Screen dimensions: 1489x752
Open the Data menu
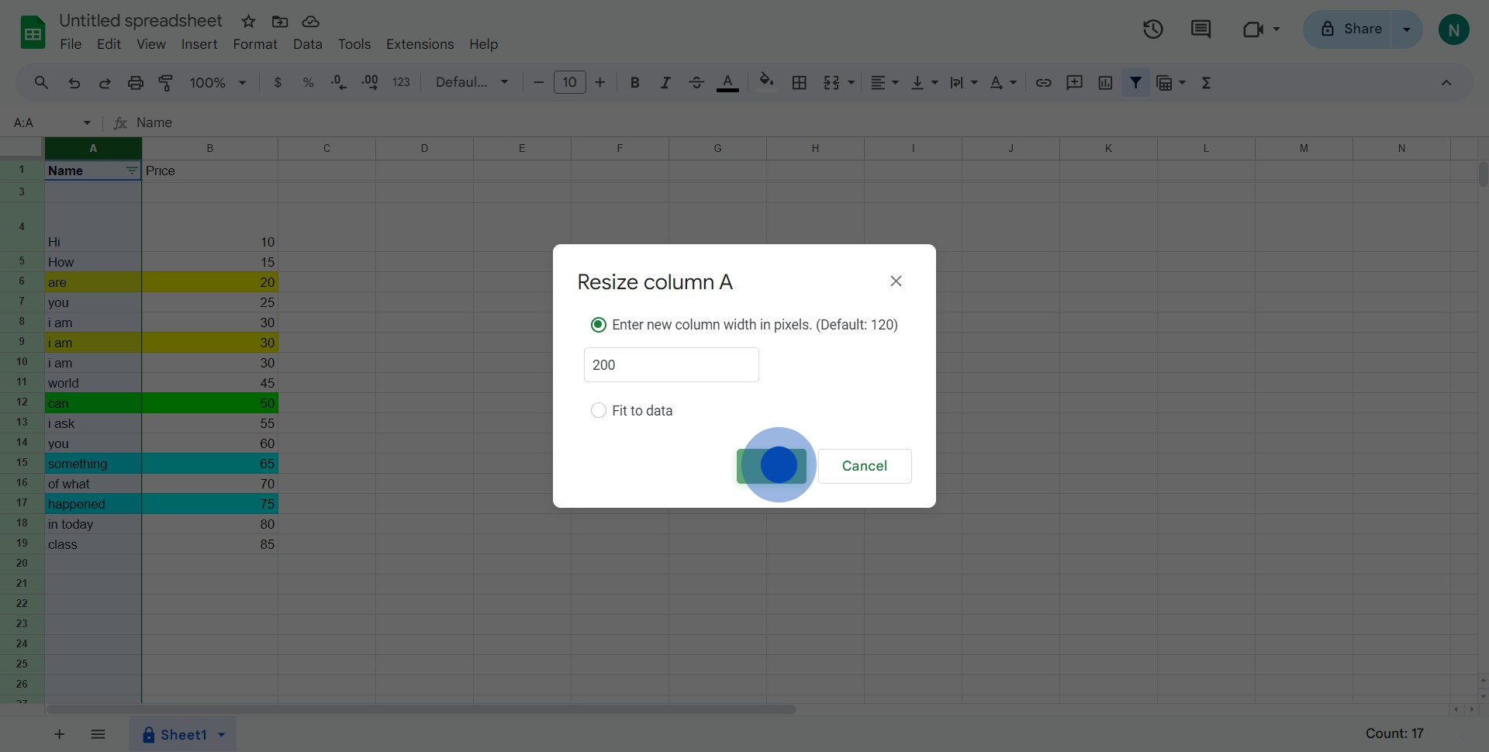click(x=307, y=44)
